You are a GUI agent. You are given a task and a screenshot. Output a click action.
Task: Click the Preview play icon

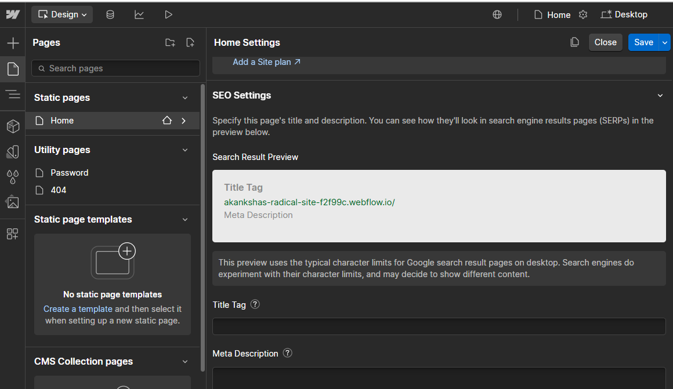pos(168,14)
